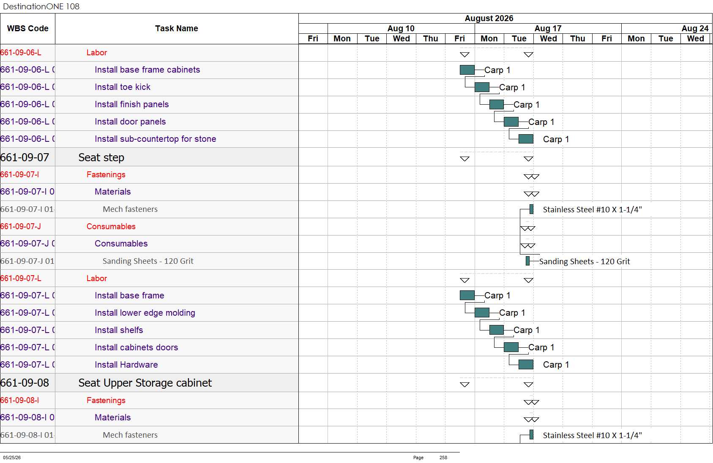The image size is (713, 463).
Task: Click the red WBS code 661-09-07-J
Action: [x=20, y=227]
